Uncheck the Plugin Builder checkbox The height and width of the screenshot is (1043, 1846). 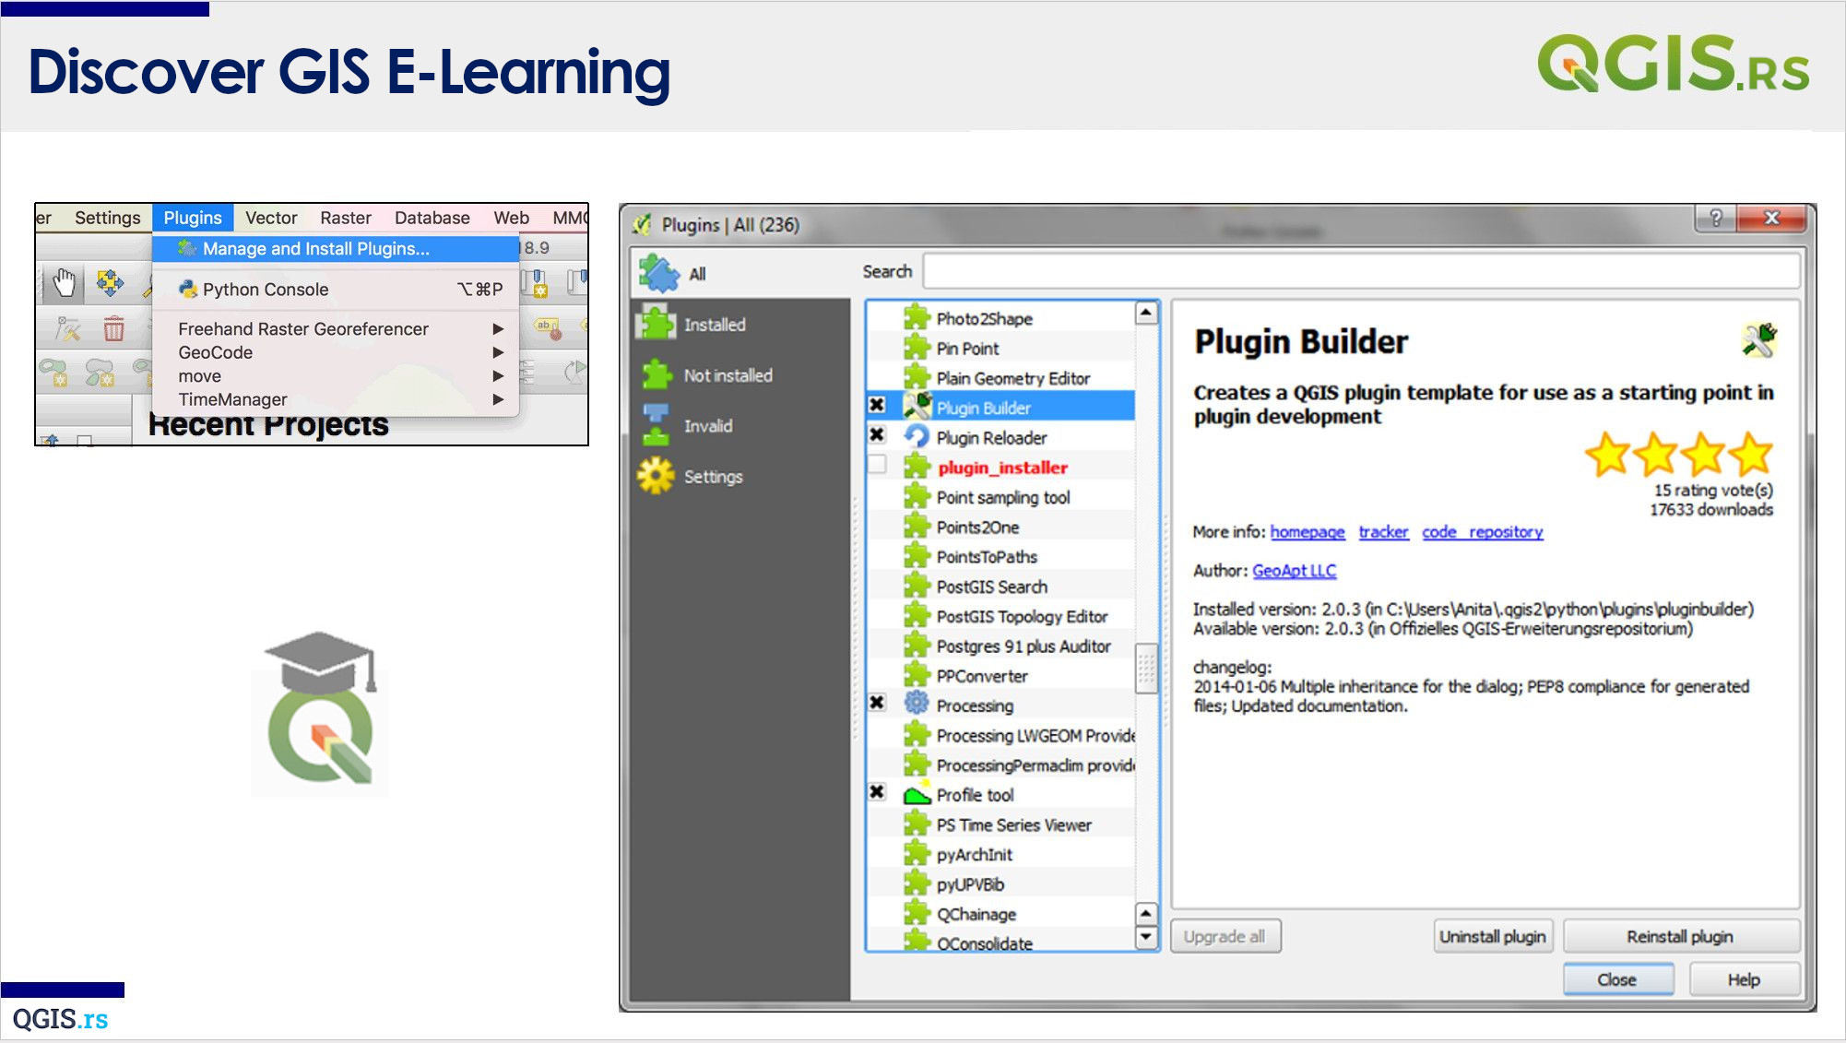pos(877,405)
